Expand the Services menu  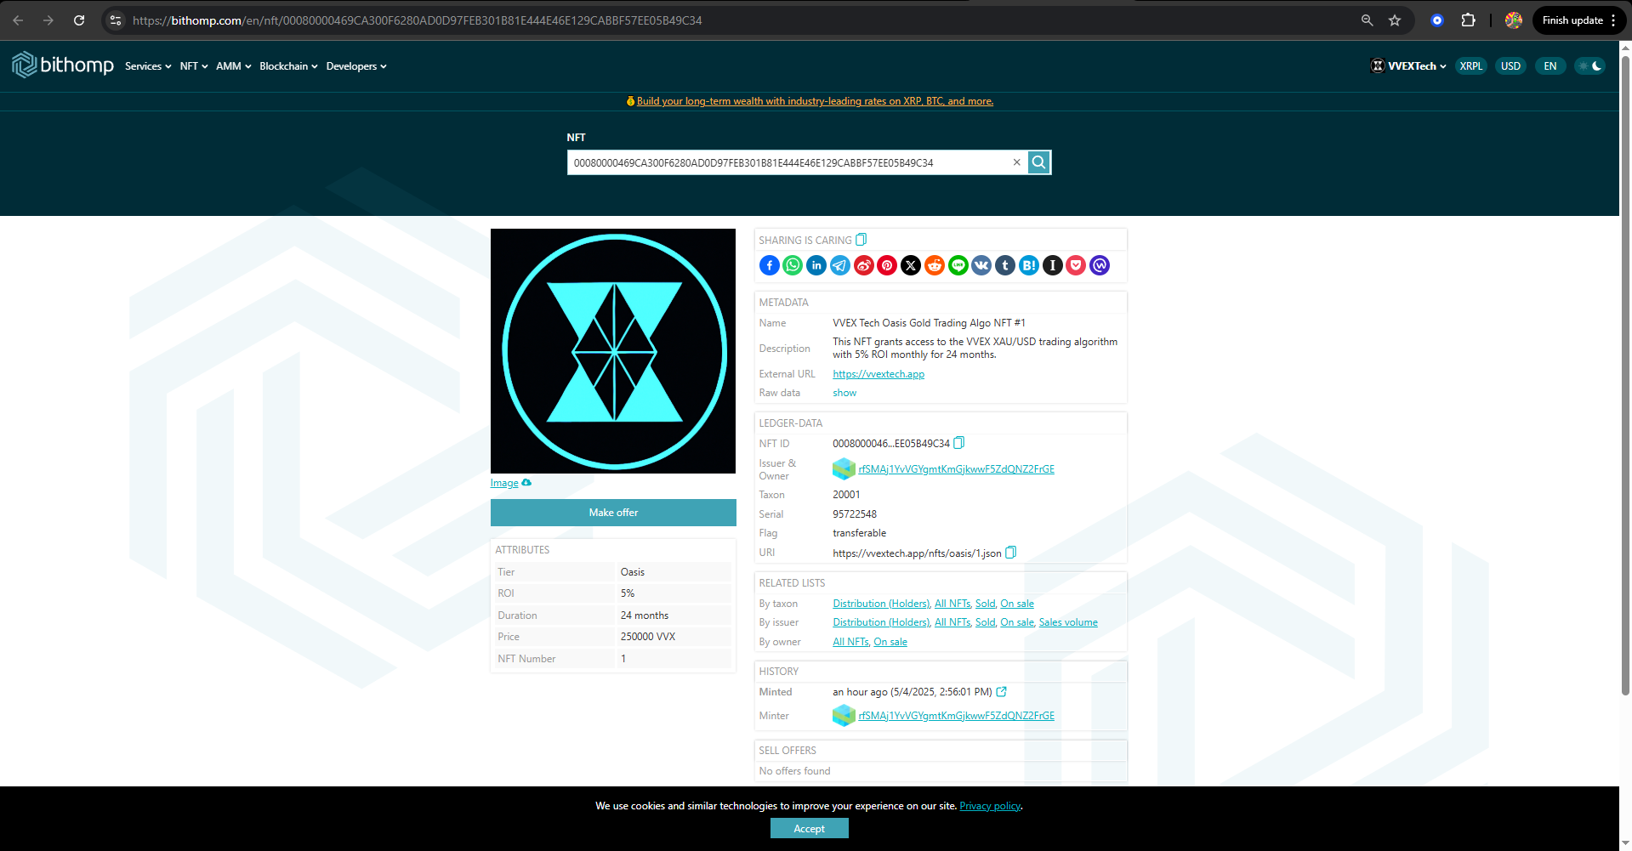click(x=148, y=66)
